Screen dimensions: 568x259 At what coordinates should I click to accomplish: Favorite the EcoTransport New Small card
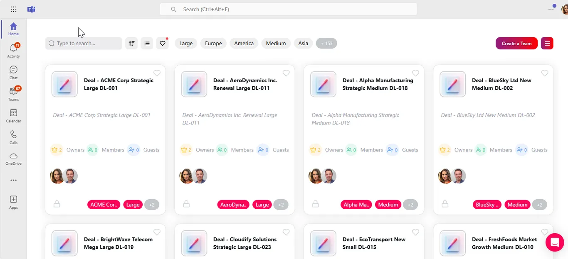coord(415,232)
